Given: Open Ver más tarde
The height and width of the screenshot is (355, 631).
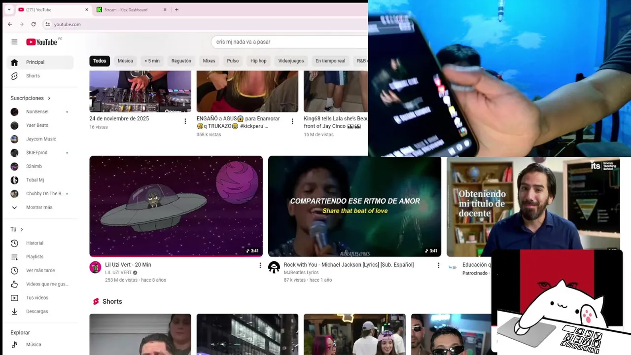Looking at the screenshot, I should pos(40,270).
